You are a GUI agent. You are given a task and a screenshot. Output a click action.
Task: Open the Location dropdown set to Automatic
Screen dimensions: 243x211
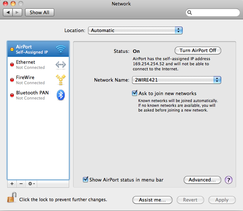click(x=135, y=31)
